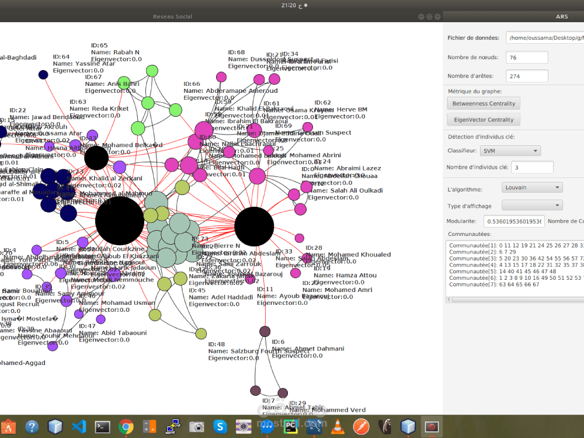
Task: Open the help question-mark icon in the dock
Action: coord(32,426)
